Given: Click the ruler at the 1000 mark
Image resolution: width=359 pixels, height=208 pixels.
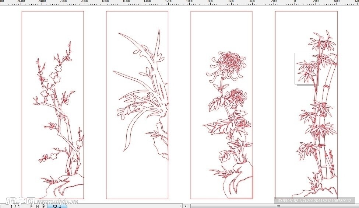Looking at the screenshot, I should [x=189, y=2].
